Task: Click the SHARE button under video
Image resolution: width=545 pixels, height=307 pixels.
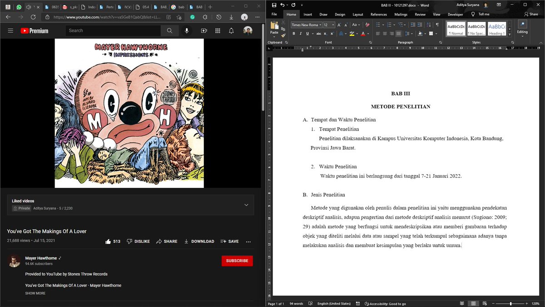Action: click(x=167, y=242)
